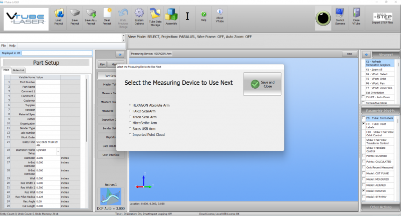The image size is (401, 216).
Task: Click the black camera lens icon
Action: pos(323,19)
